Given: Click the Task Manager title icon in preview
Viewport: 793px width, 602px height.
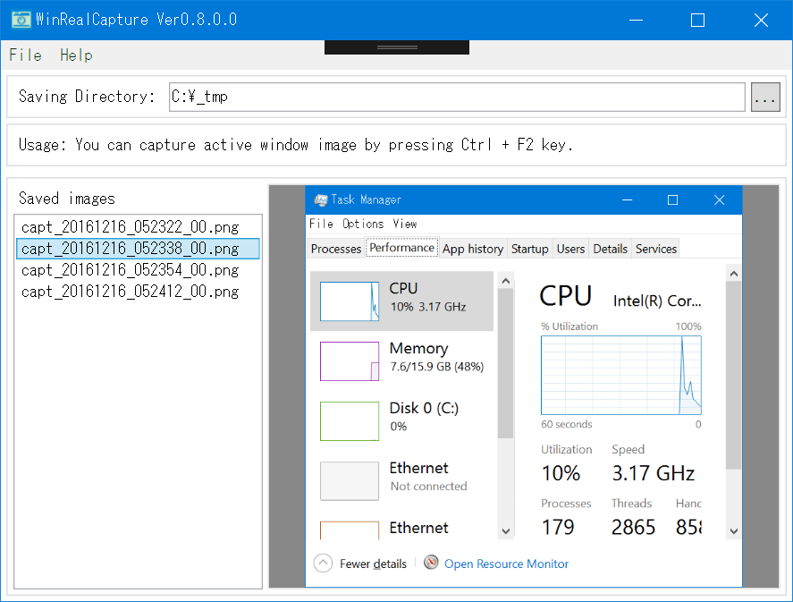Looking at the screenshot, I should 321,199.
